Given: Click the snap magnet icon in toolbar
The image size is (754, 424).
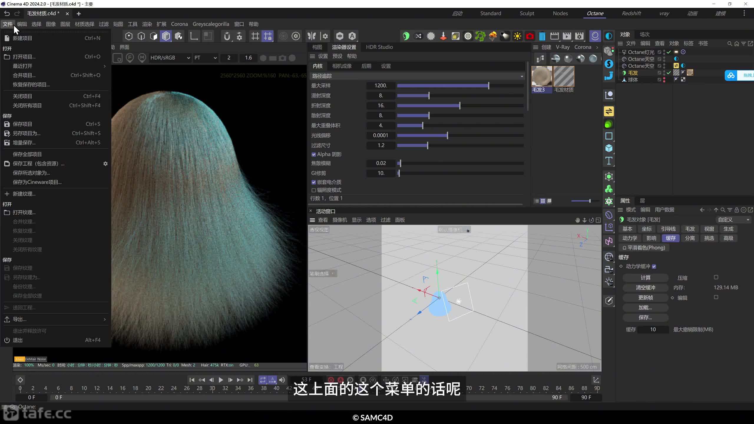Looking at the screenshot, I should [x=227, y=36].
